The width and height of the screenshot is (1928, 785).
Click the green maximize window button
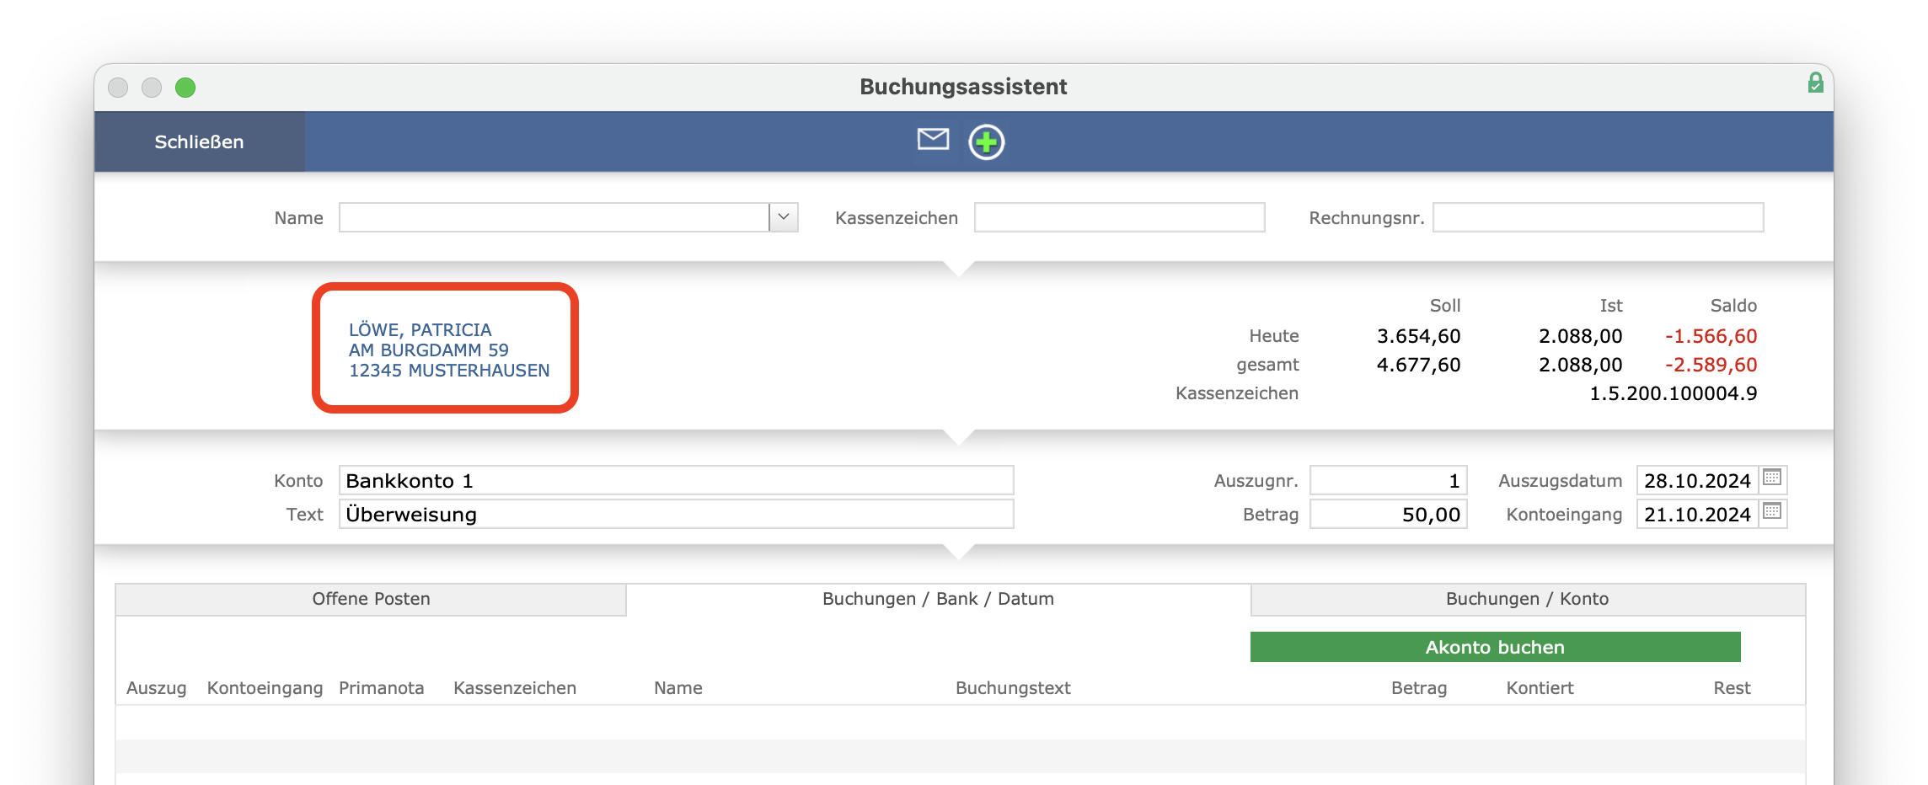click(185, 88)
